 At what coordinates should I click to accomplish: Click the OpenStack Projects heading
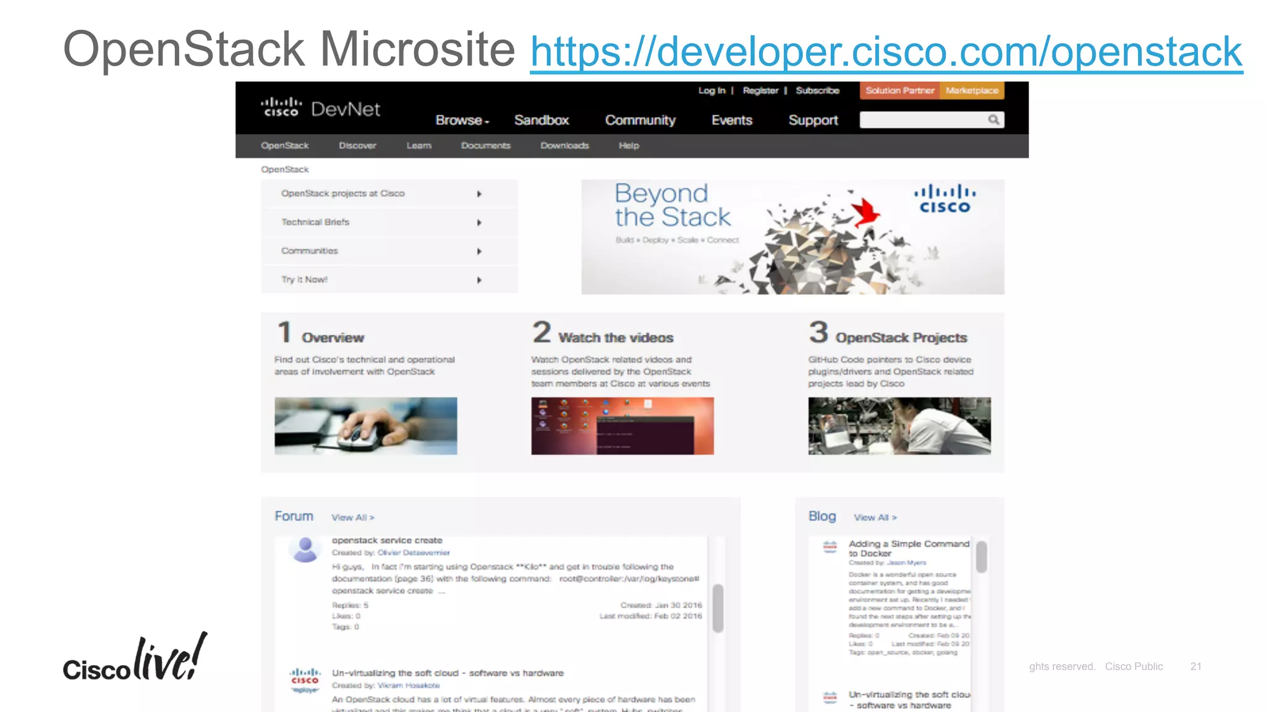901,337
